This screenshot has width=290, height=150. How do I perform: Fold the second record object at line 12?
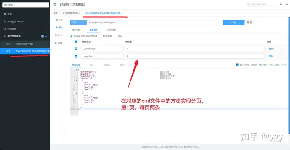(x=77, y=94)
